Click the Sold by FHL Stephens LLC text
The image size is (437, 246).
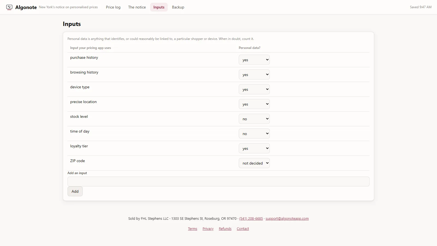(x=148, y=219)
